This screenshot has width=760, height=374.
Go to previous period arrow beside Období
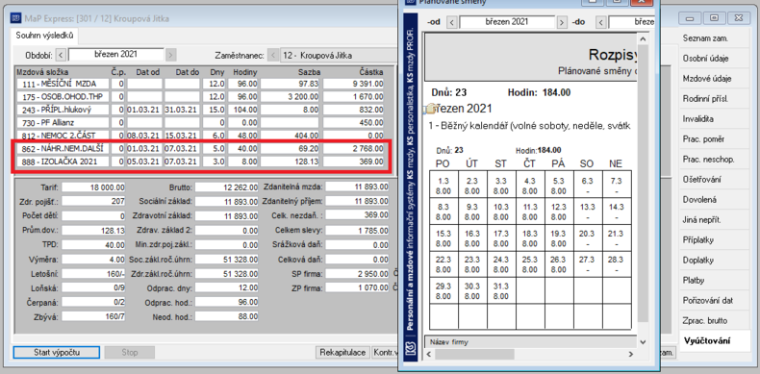61,55
